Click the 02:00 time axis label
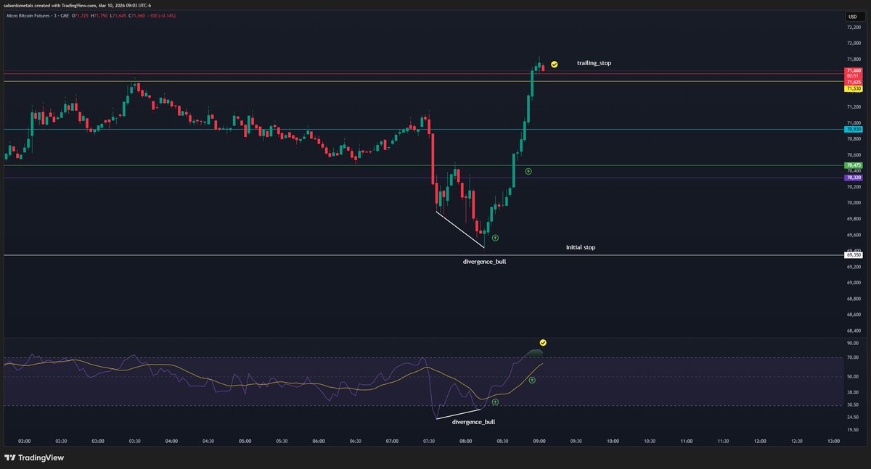 click(23, 441)
